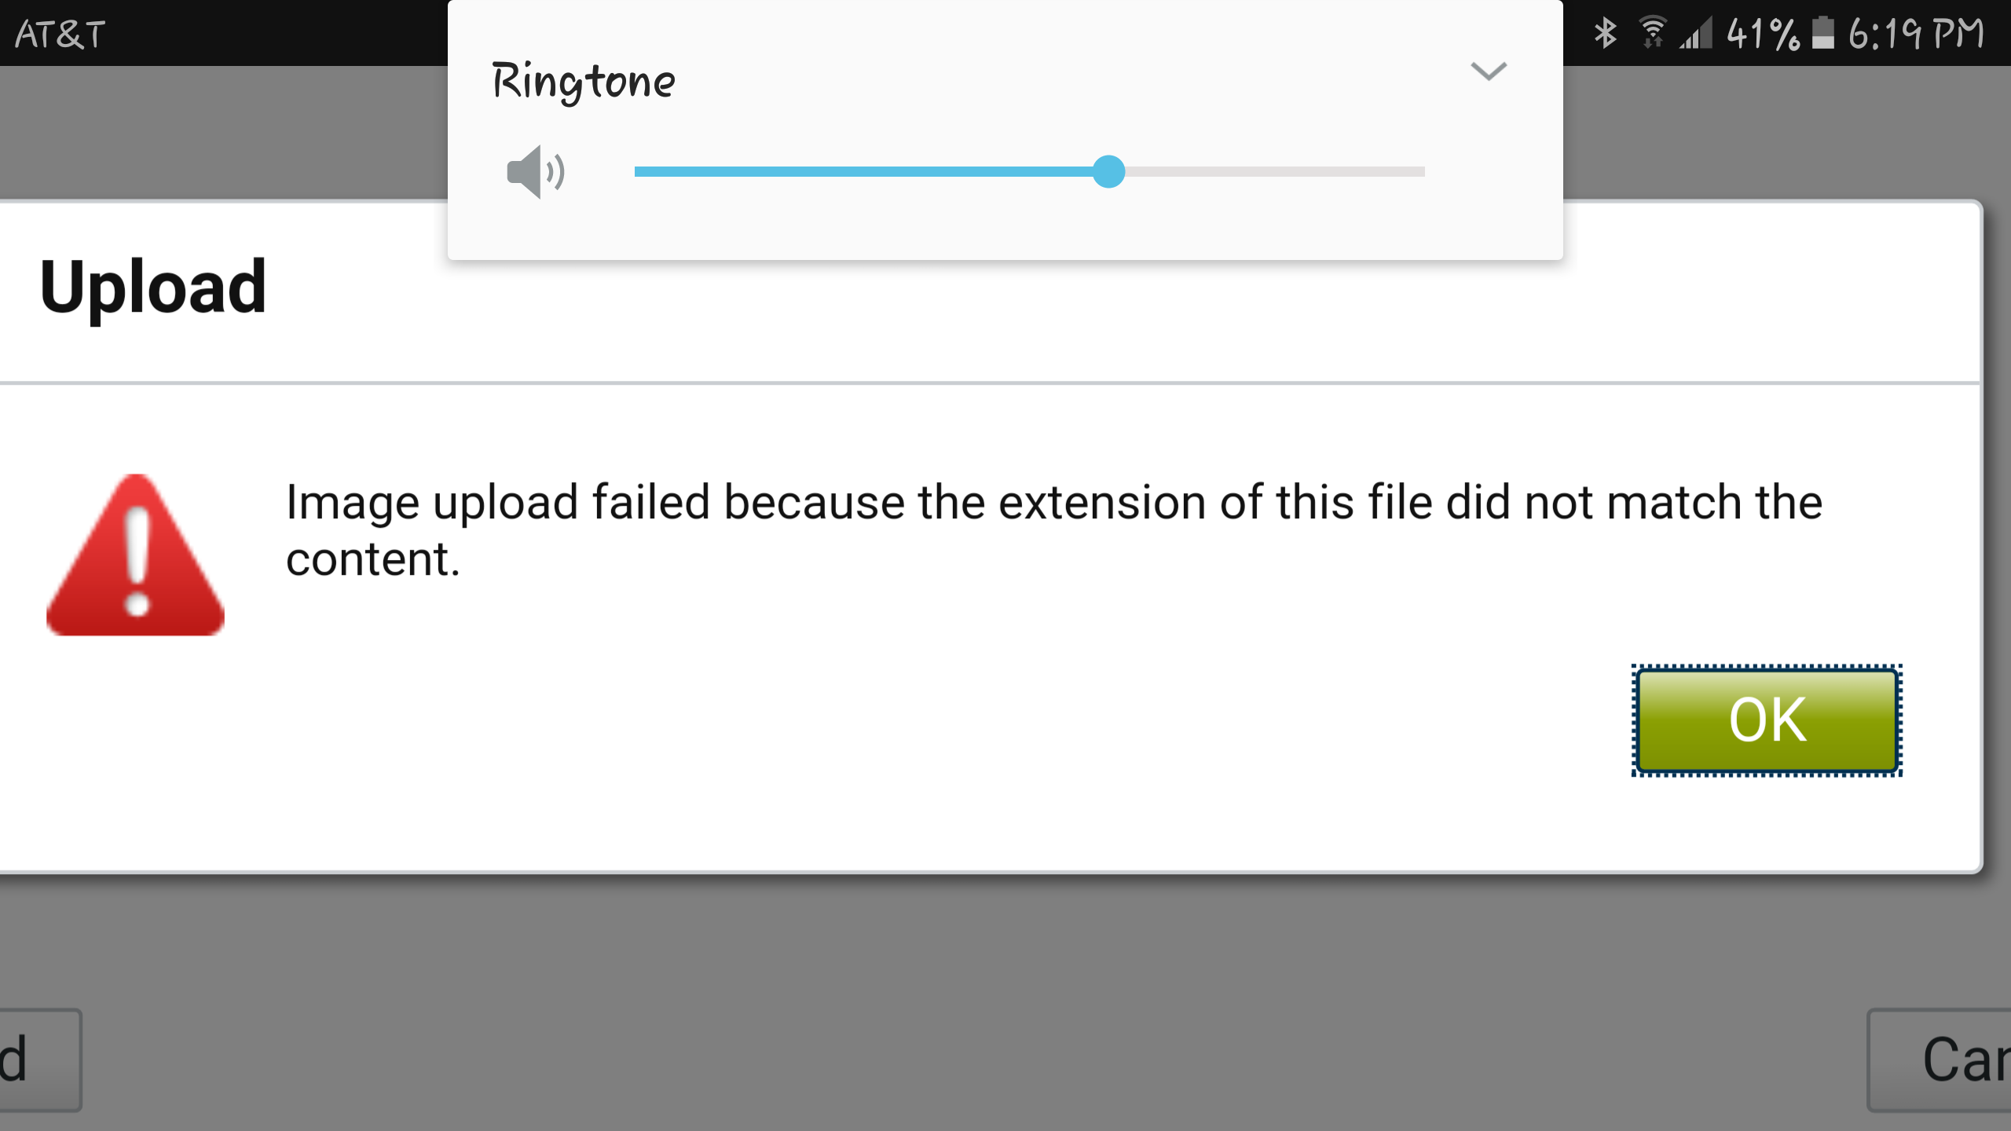2011x1131 pixels.
Task: Tap the battery icon in status bar
Action: (1823, 33)
